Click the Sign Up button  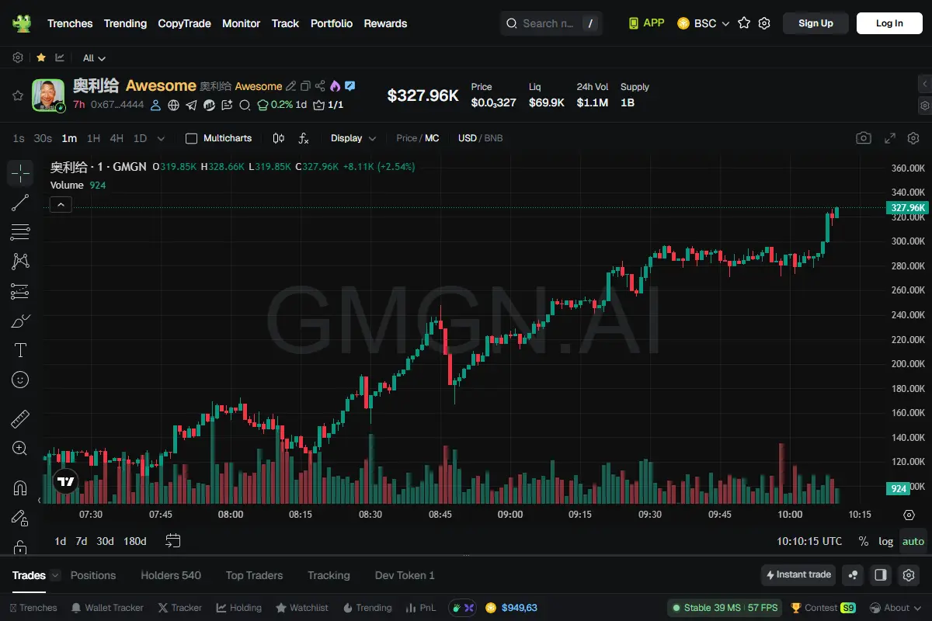(x=815, y=23)
